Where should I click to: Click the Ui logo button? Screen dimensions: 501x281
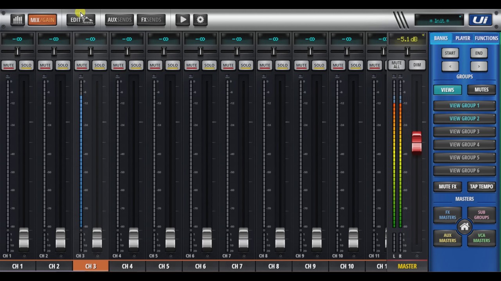pos(481,20)
